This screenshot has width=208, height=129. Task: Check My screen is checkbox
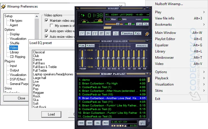click(x=52, y=25)
